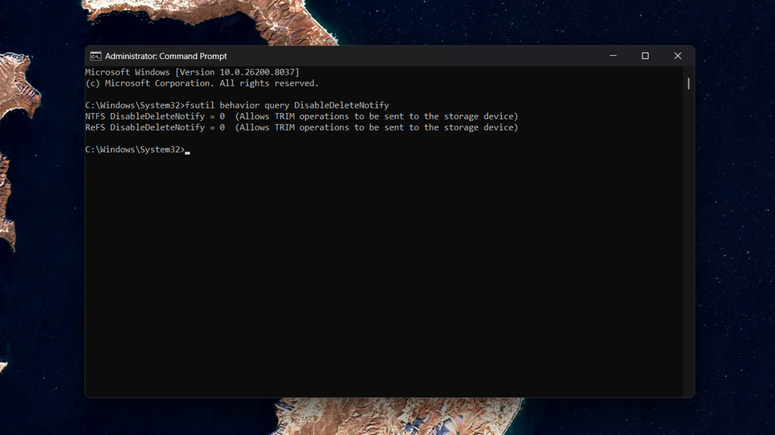Click the title bar text Administrator: Command Prompt

[x=166, y=56]
